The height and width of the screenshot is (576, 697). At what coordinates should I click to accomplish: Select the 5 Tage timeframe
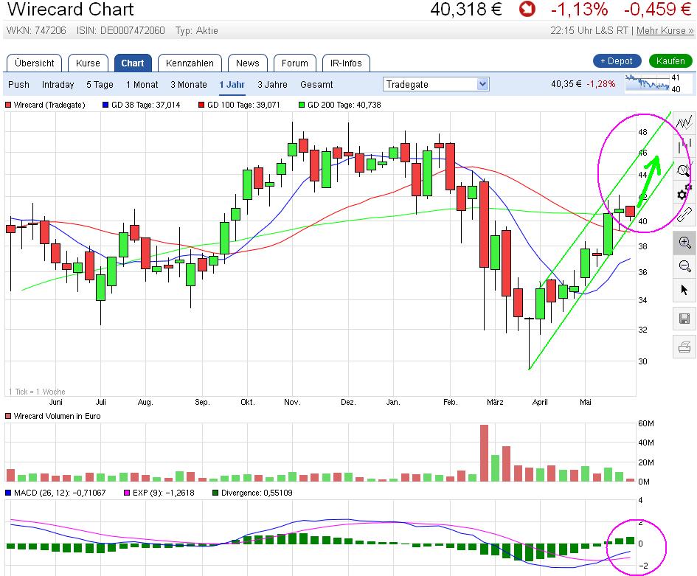[100, 84]
